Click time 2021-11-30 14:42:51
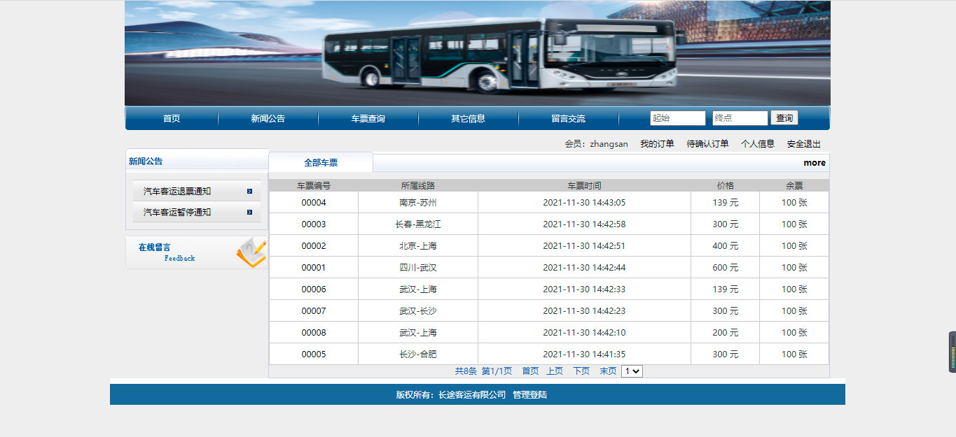Image resolution: width=956 pixels, height=437 pixels. (584, 246)
